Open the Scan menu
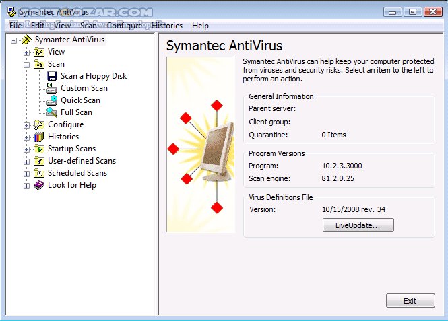Image resolution: width=448 pixels, height=321 pixels. click(88, 26)
